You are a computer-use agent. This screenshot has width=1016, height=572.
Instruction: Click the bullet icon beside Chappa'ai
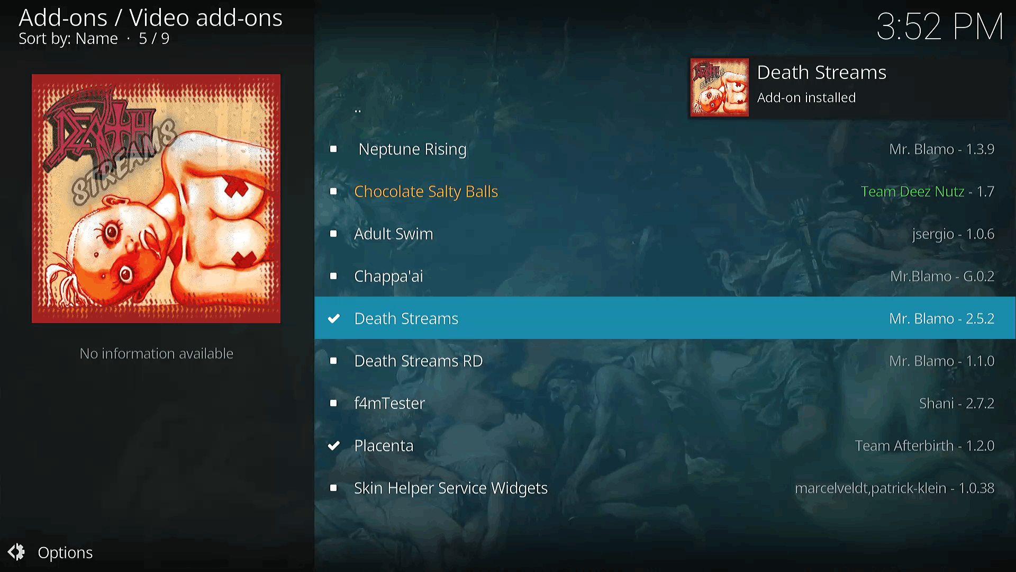point(333,276)
